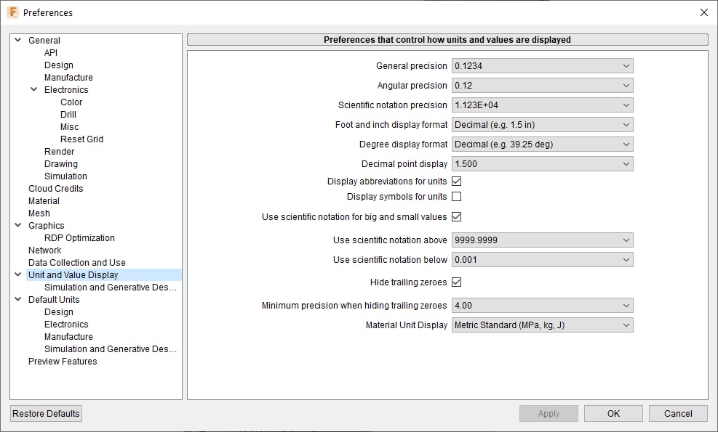The height and width of the screenshot is (432, 718).
Task: Select Render preferences
Action: click(59, 151)
